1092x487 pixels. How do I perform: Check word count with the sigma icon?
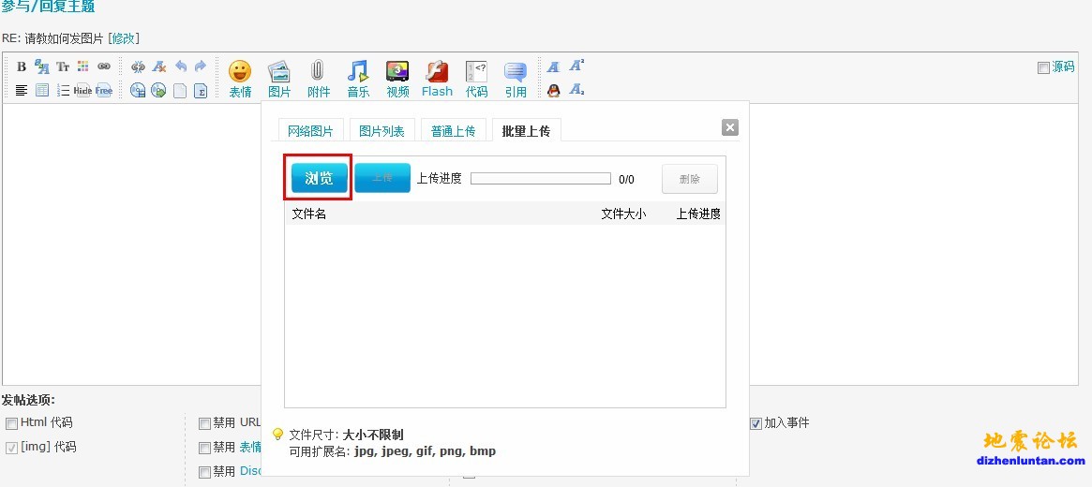coord(201,91)
